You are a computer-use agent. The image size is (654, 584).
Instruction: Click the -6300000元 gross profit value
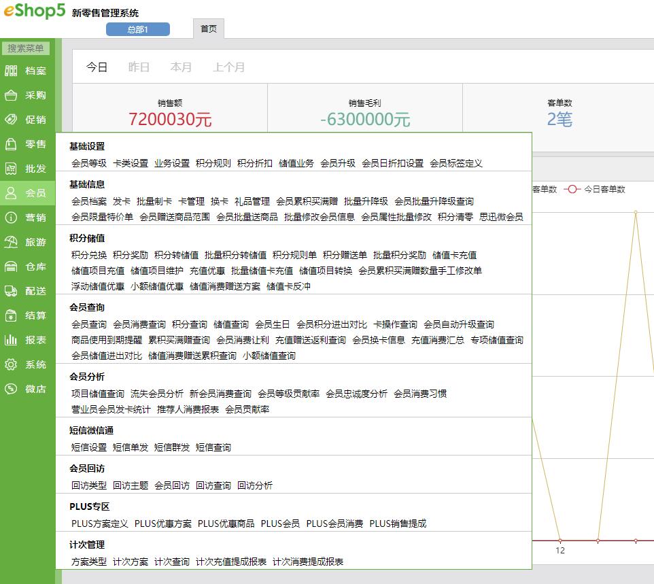(365, 119)
